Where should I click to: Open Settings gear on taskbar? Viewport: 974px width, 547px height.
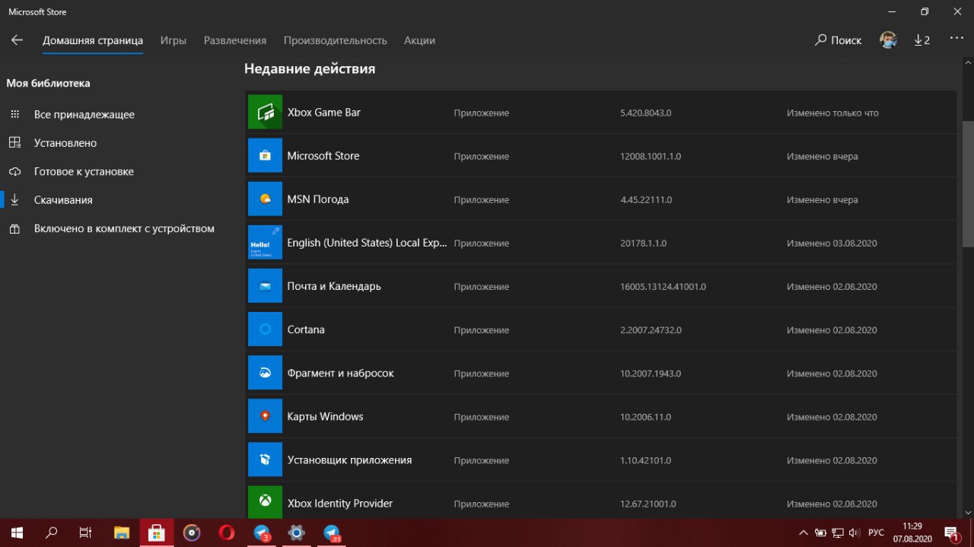296,533
